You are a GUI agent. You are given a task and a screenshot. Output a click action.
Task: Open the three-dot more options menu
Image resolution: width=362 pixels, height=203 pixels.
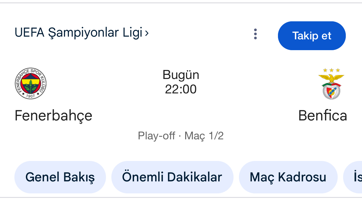(255, 34)
